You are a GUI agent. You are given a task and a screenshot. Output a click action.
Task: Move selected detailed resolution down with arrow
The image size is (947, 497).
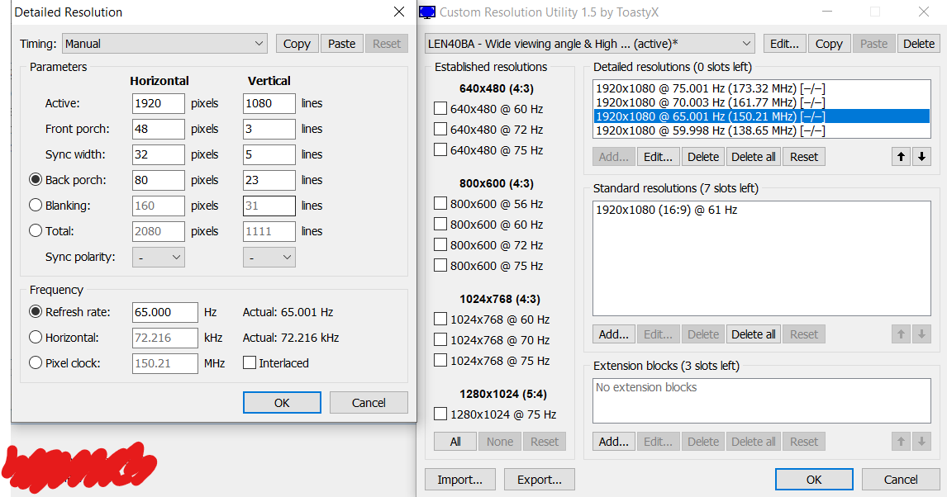click(921, 157)
